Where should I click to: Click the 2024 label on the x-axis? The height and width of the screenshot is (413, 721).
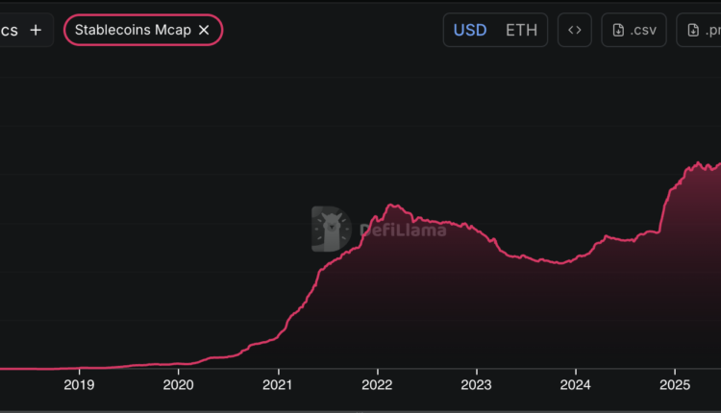click(575, 386)
